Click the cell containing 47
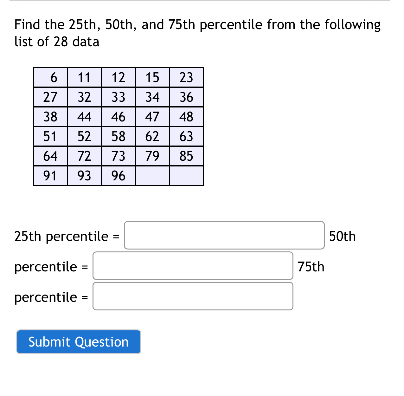This screenshot has height=396, width=404. (x=152, y=117)
